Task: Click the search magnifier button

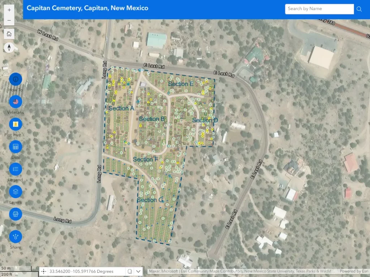Action: [359, 9]
